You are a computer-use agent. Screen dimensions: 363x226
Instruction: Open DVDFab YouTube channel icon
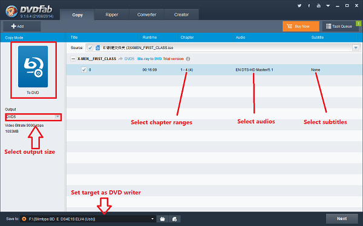coord(319,5)
